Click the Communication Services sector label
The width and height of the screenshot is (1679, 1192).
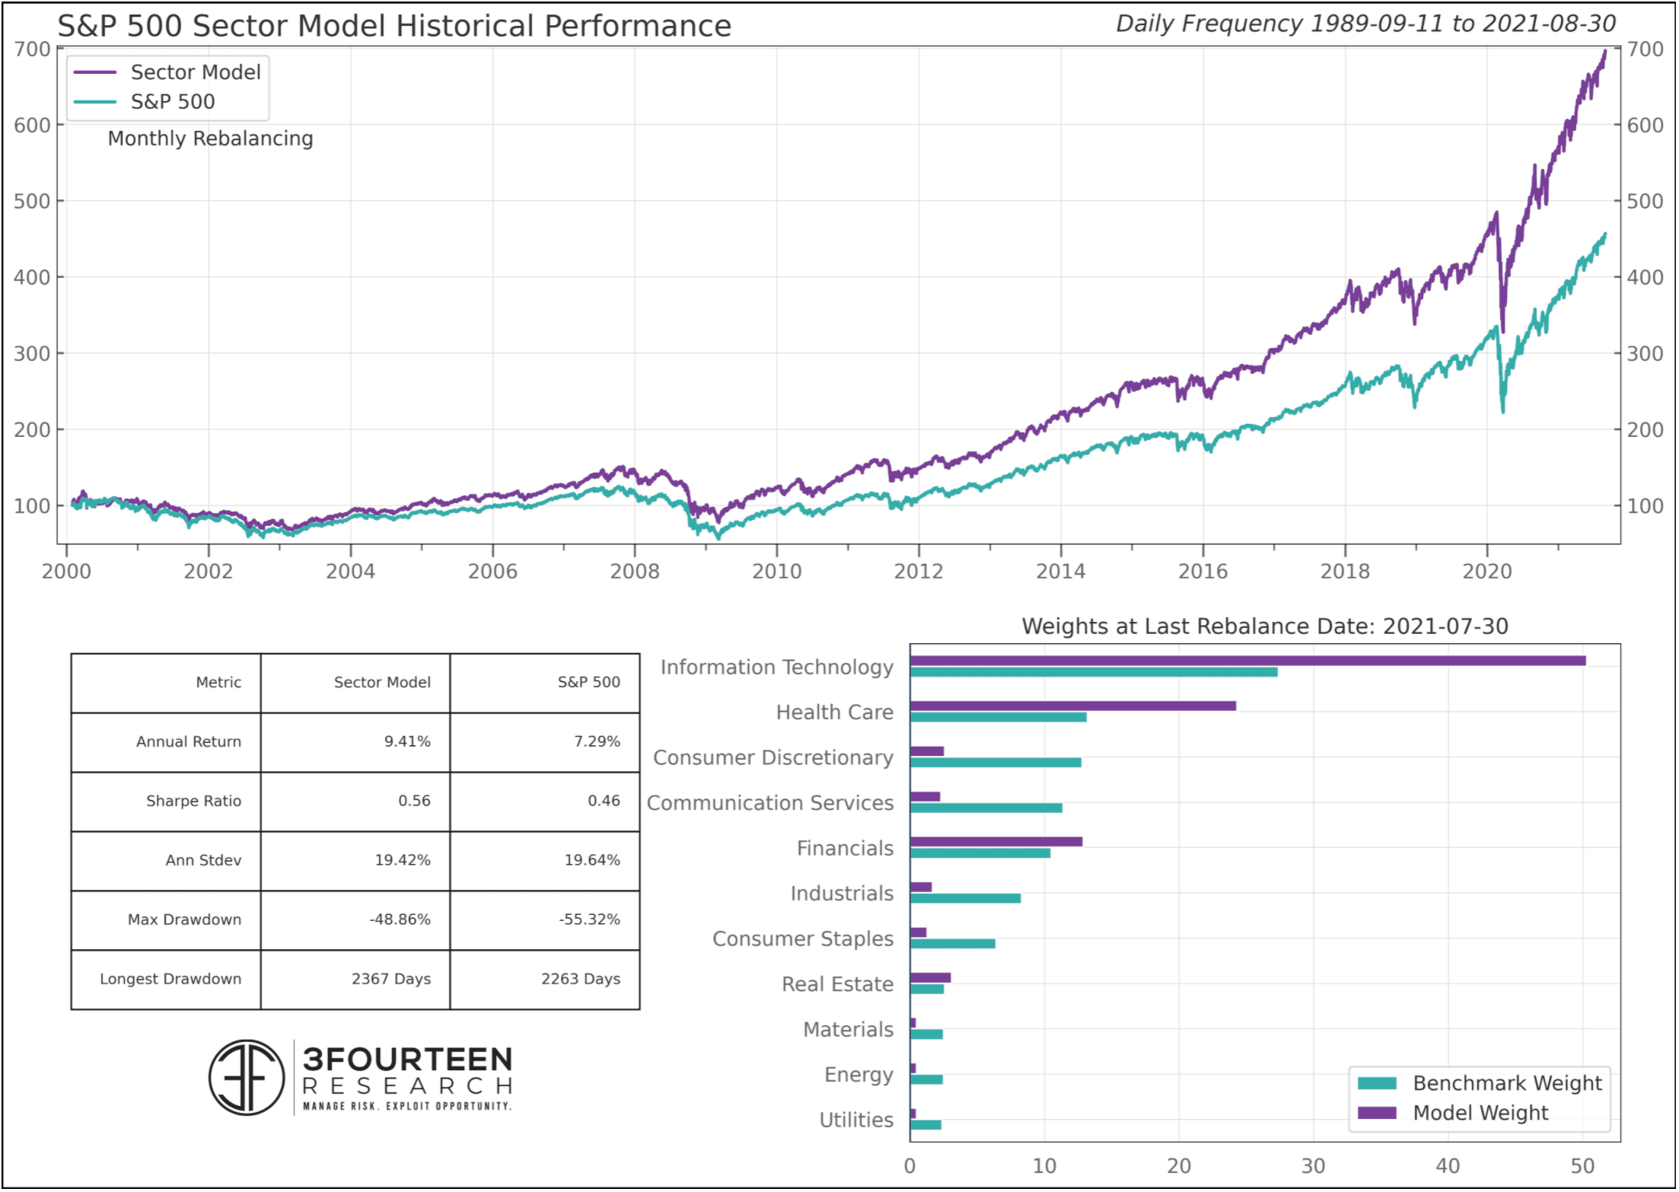coord(770,803)
